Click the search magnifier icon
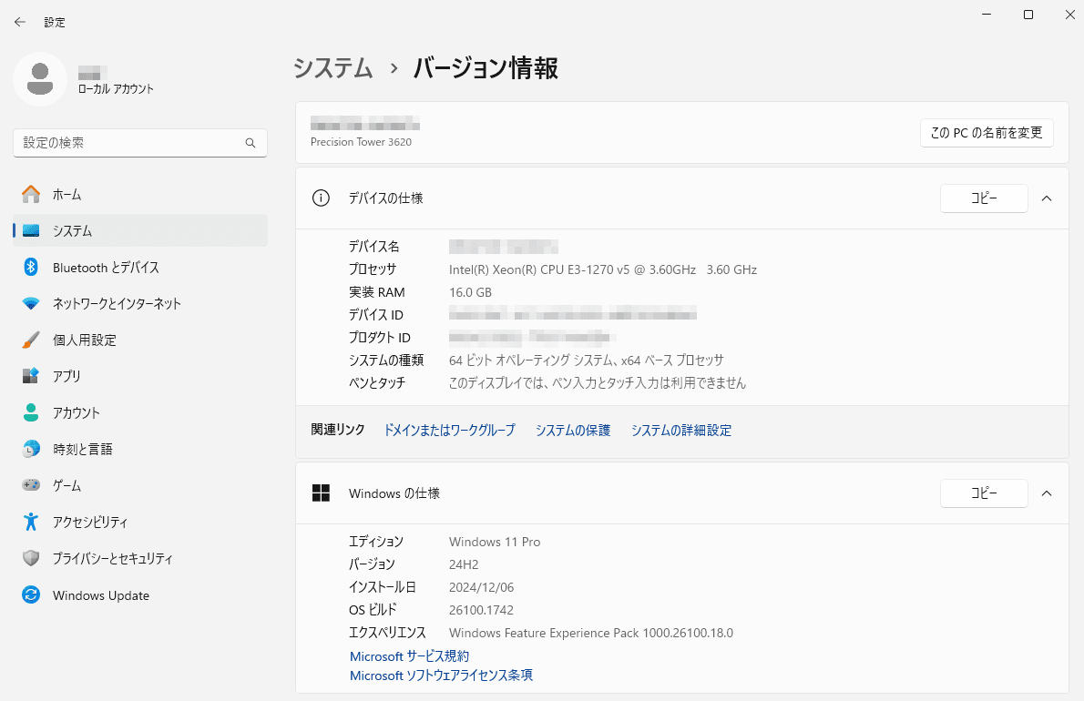The height and width of the screenshot is (701, 1084). tap(251, 143)
